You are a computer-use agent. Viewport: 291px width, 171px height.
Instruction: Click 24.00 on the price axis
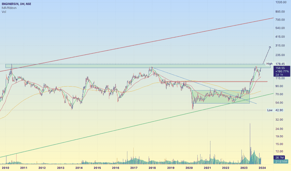point(279,129)
